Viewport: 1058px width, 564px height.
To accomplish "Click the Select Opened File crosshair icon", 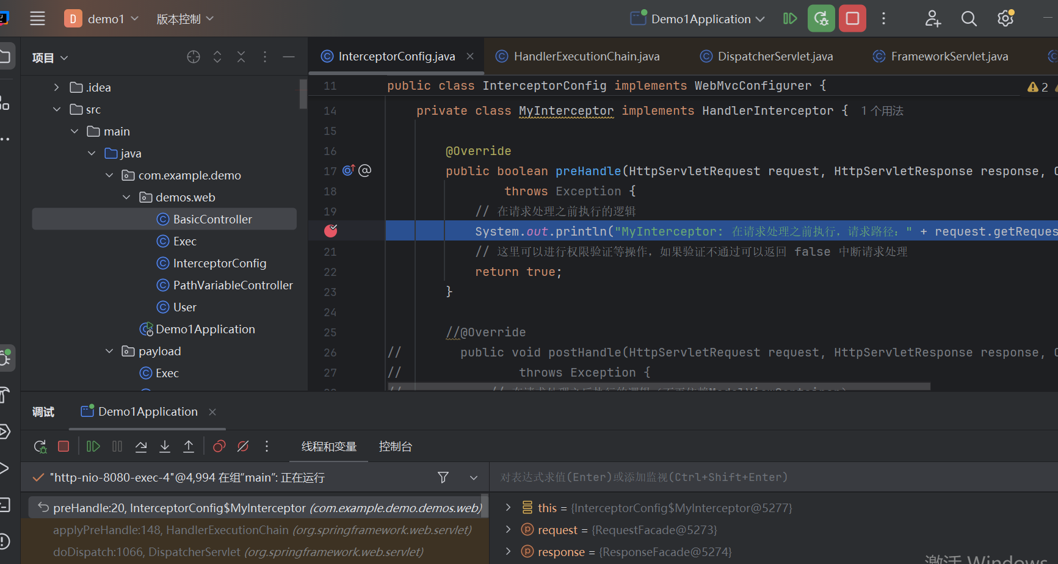I will tap(194, 57).
